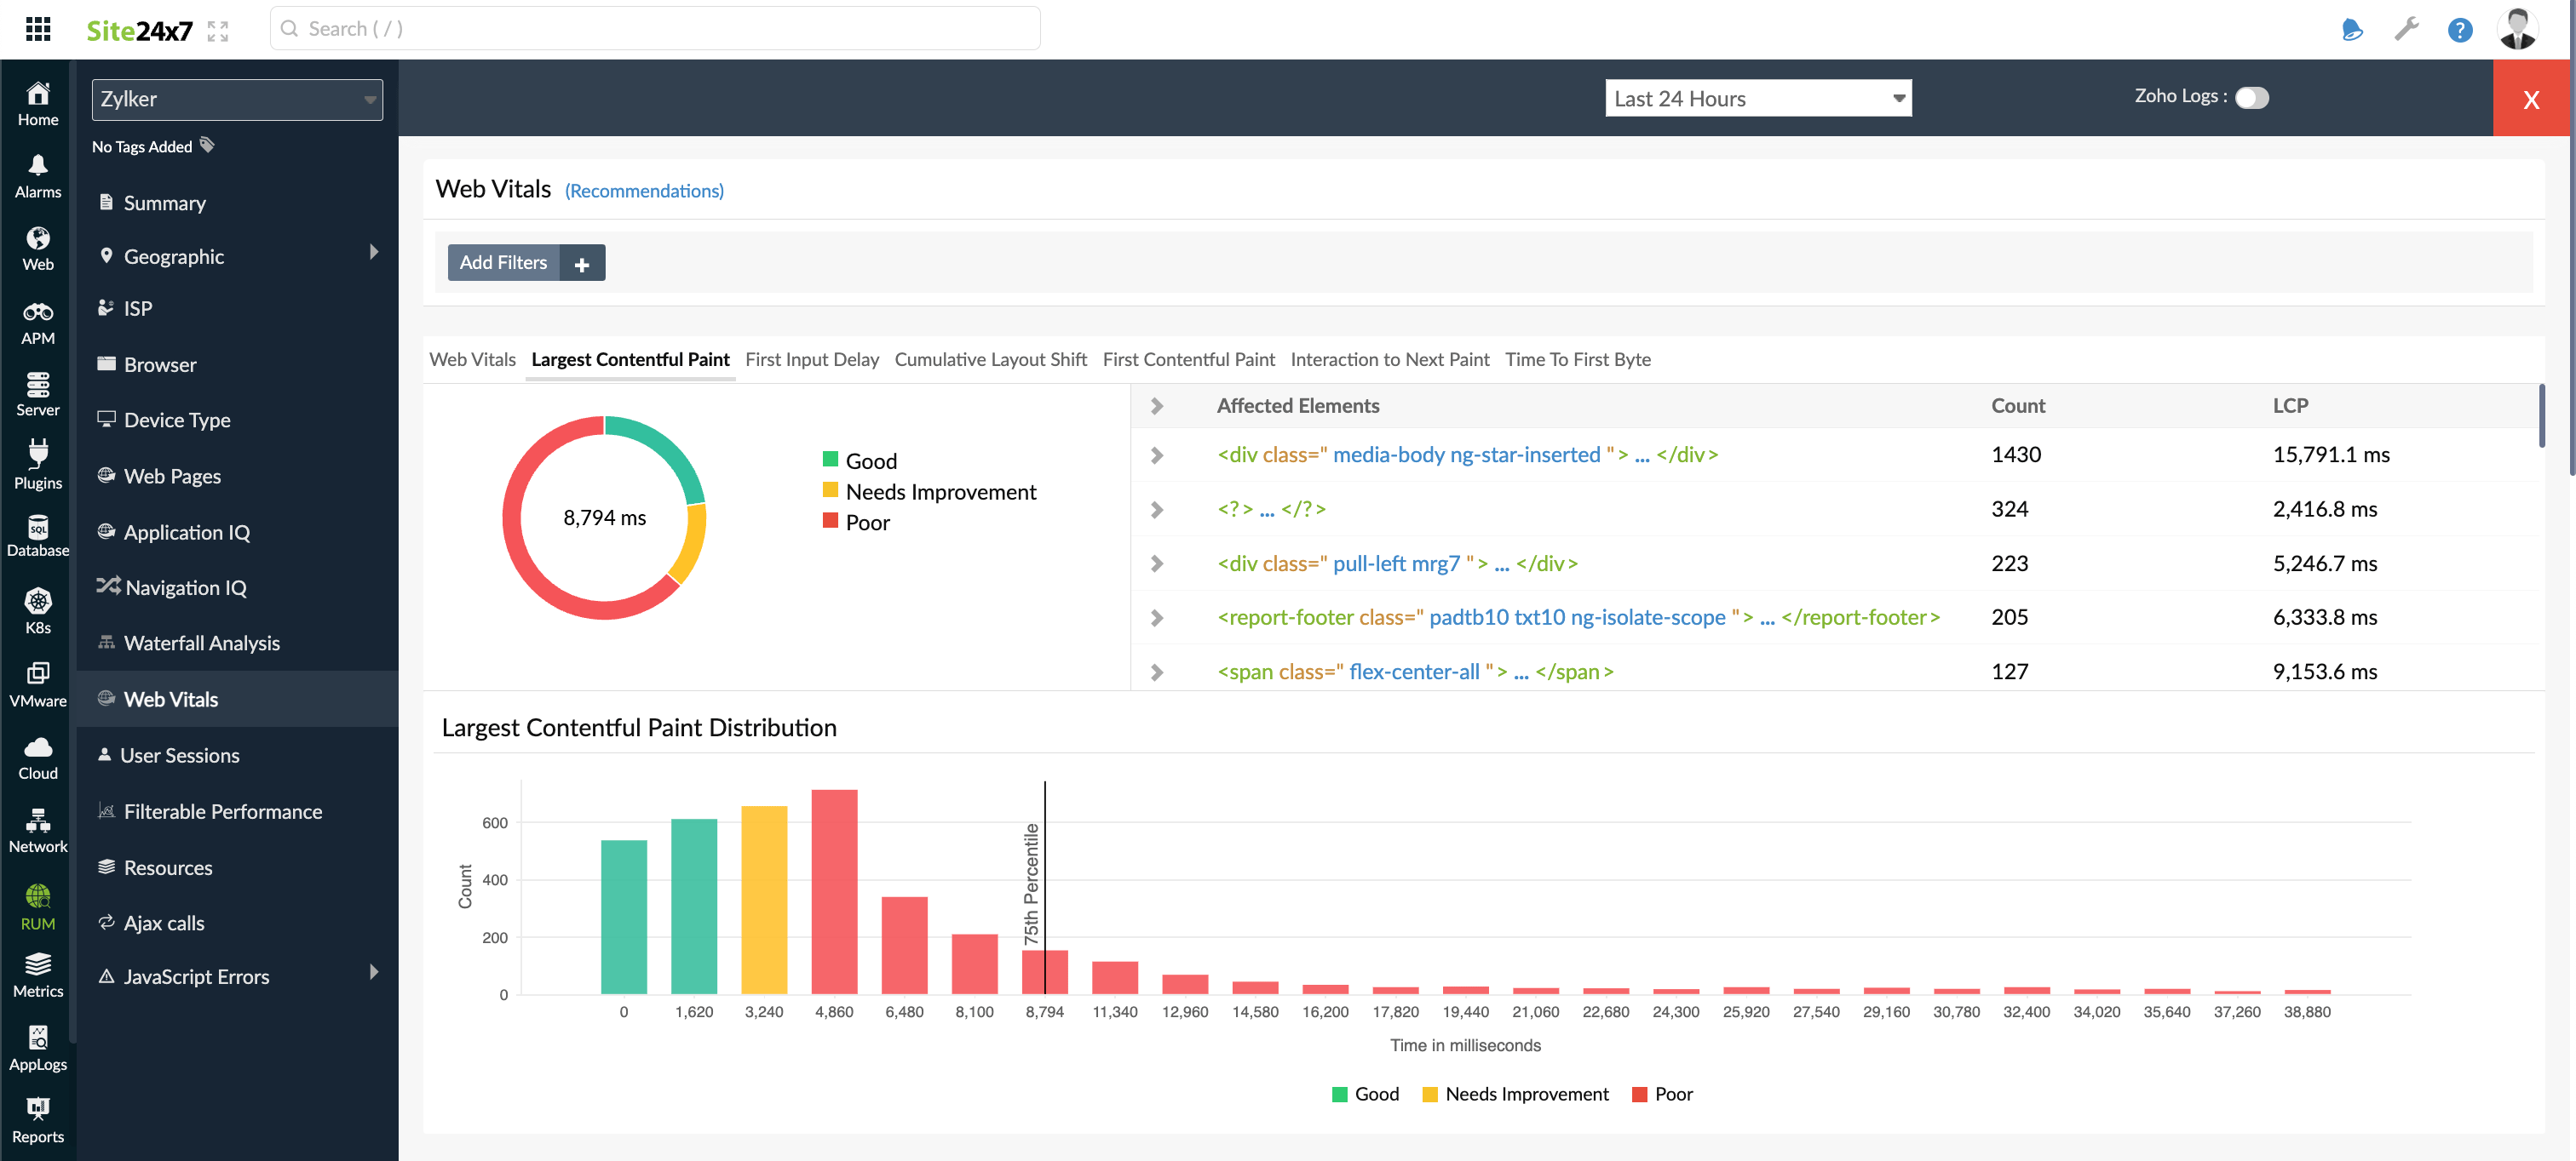Click the Needs Improvement yellow swatch in donut legend
Viewport: 2576px width, 1161px height.
[x=830, y=490]
